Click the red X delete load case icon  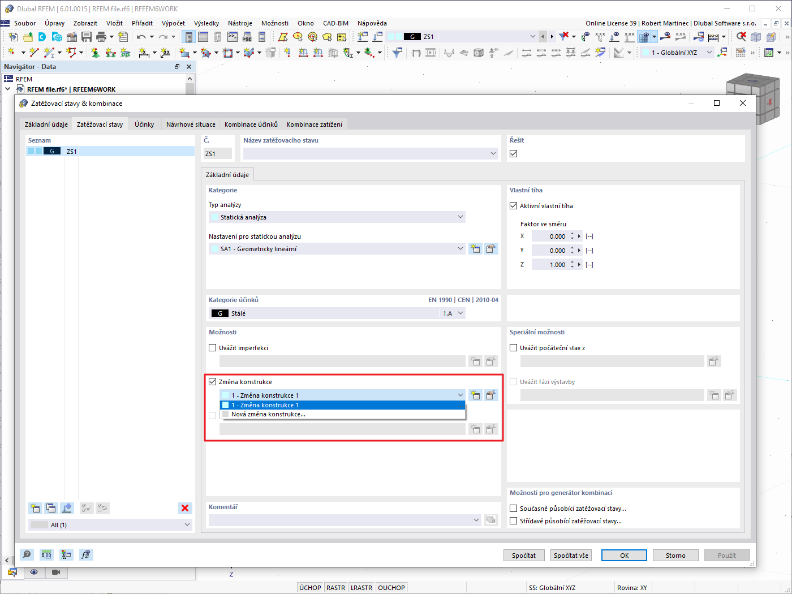[x=185, y=508]
